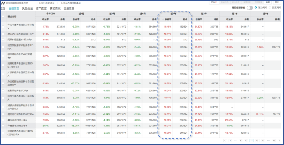Viewport: 284px width, 145px height.
Task: Jump to page 43 in pagination
Action: point(274,141)
